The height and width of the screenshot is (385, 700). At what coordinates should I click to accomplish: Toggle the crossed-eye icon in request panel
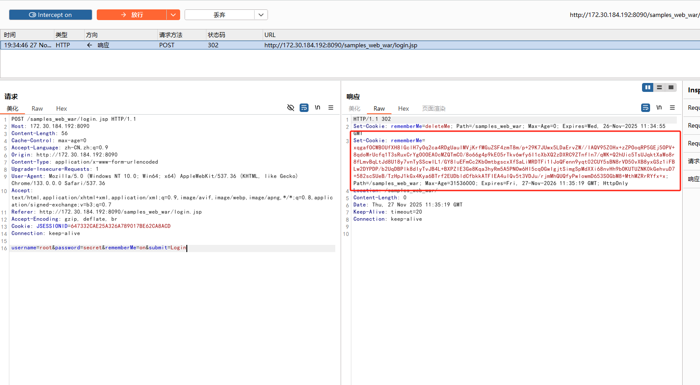(291, 108)
